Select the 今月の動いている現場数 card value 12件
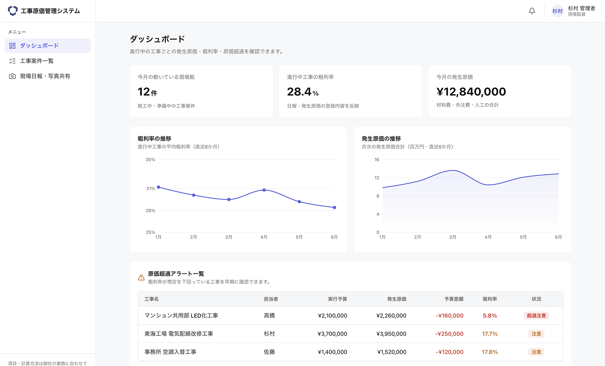The width and height of the screenshot is (605, 366). pyautogui.click(x=147, y=92)
